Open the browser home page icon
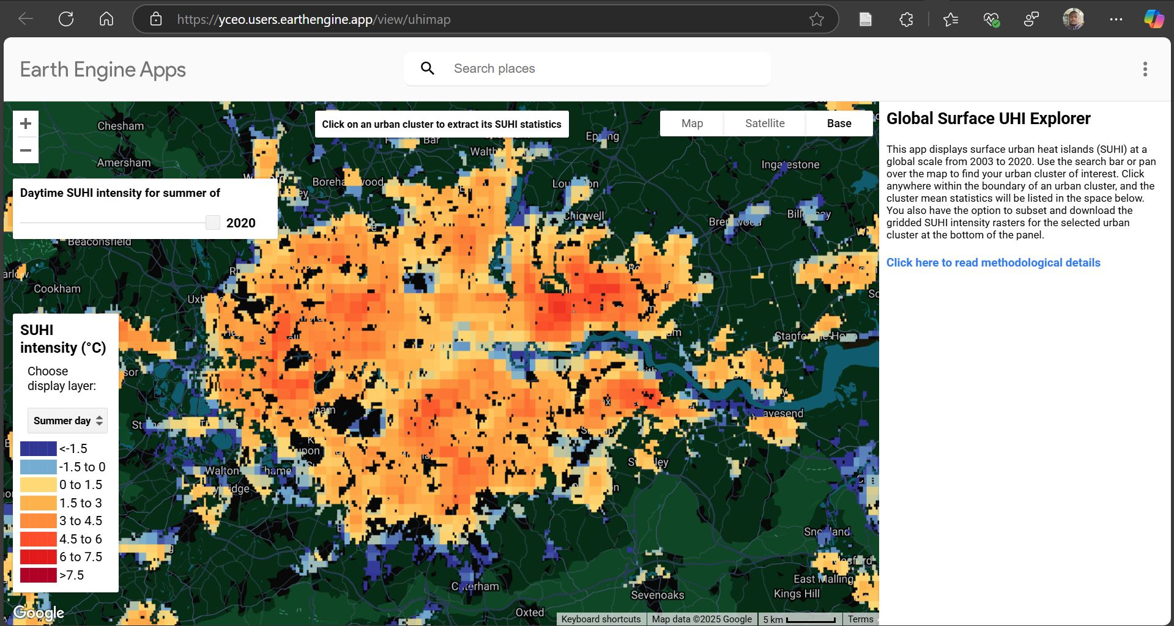The height and width of the screenshot is (626, 1174). tap(106, 19)
